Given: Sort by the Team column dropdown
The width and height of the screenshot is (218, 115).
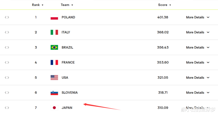Looking at the screenshot, I should [67, 5].
